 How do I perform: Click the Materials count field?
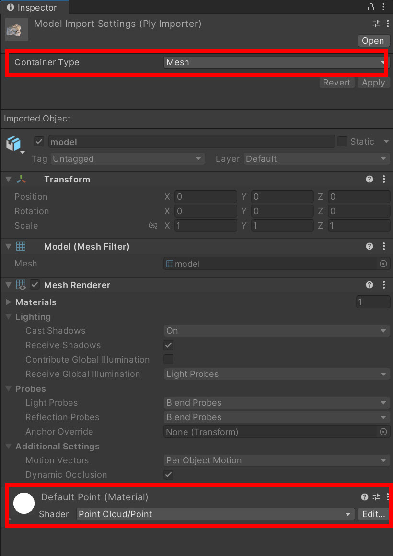pos(373,302)
